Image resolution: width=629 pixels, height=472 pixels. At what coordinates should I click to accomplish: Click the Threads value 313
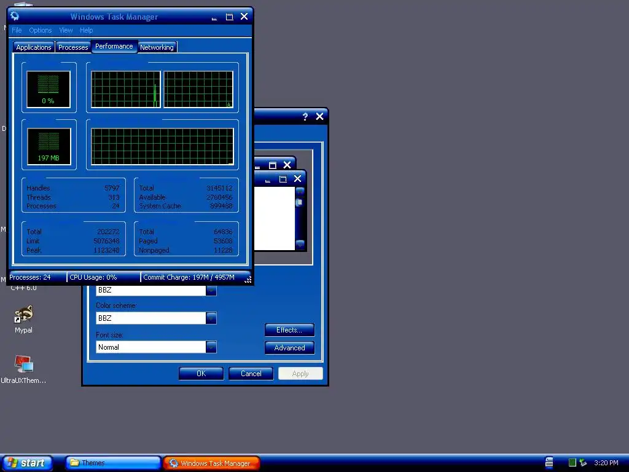pos(114,197)
